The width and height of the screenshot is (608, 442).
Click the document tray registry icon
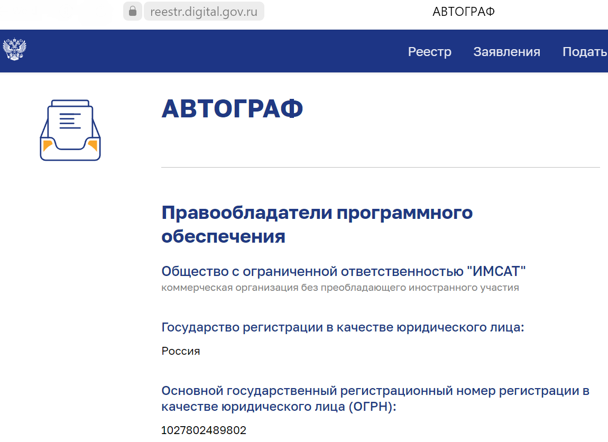click(70, 130)
